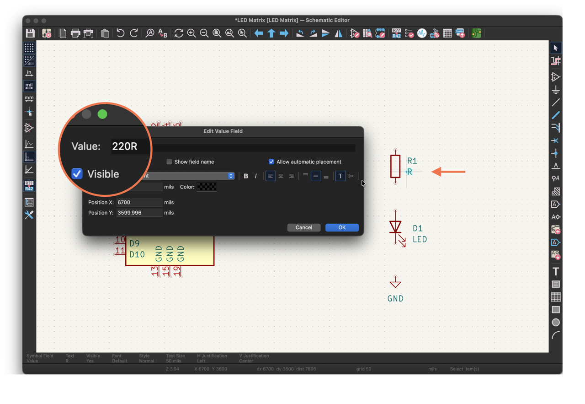The height and width of the screenshot is (404, 585).
Task: Switch units to mils in the left toolbar
Action: tap(29, 86)
